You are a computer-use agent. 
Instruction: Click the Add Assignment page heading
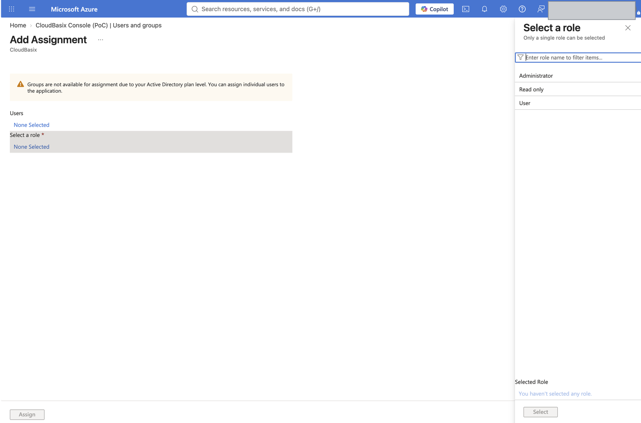coord(48,40)
